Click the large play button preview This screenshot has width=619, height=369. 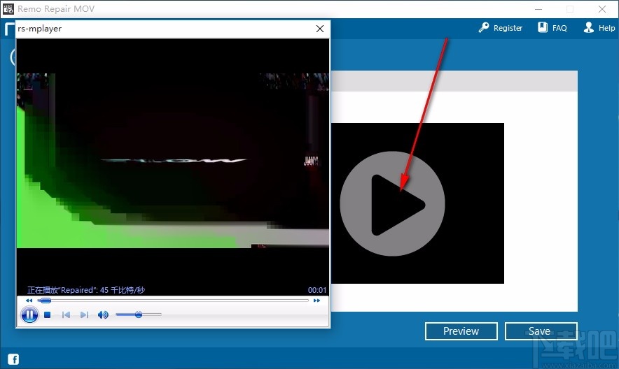point(392,203)
